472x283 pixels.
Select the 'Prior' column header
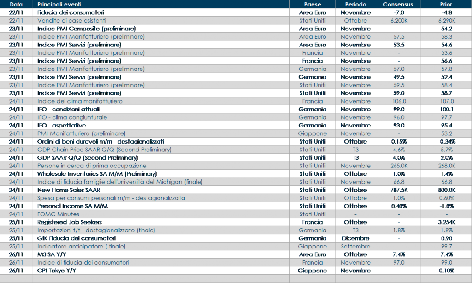point(446,4)
